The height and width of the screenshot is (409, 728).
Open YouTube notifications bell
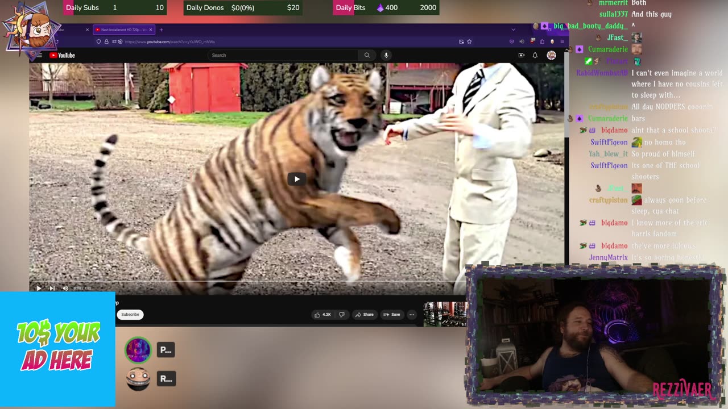(x=535, y=55)
